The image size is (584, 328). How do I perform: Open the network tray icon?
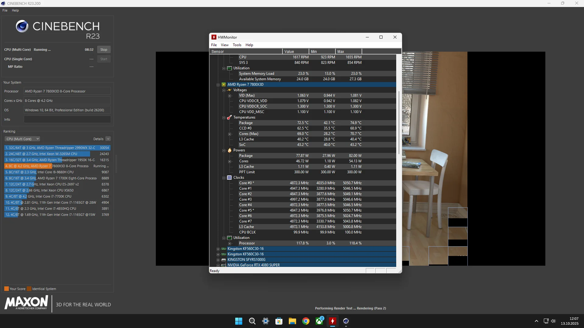pos(546,321)
